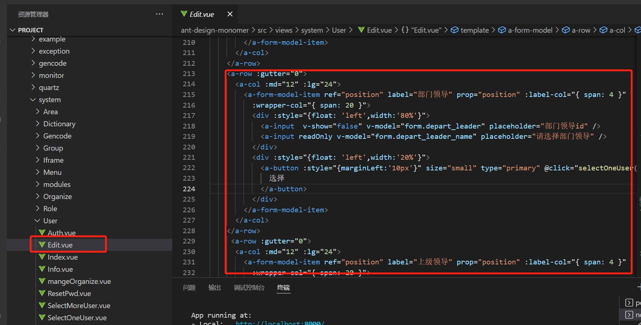Click the a-row breadcrumb symbol icon
This screenshot has height=325, width=641.
click(x=566, y=30)
